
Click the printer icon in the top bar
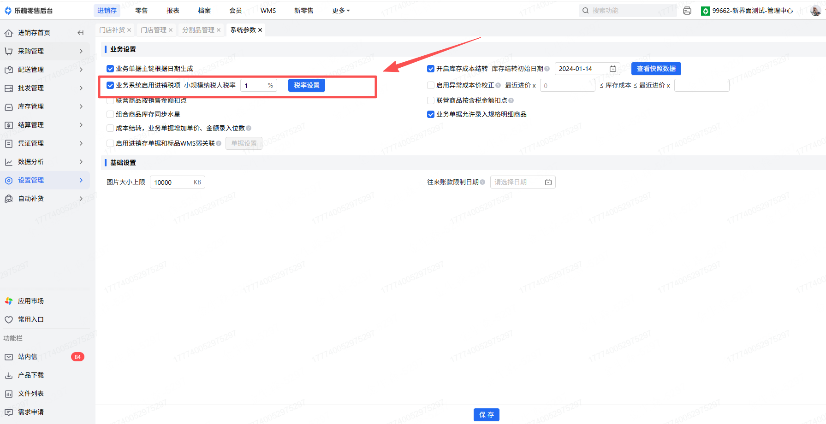(x=687, y=11)
